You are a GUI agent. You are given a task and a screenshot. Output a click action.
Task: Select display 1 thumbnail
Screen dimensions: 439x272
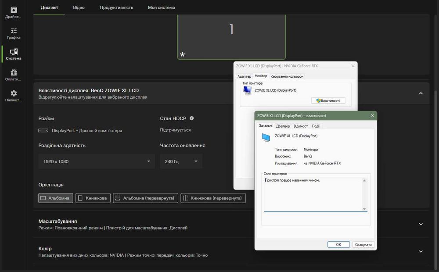[231, 36]
